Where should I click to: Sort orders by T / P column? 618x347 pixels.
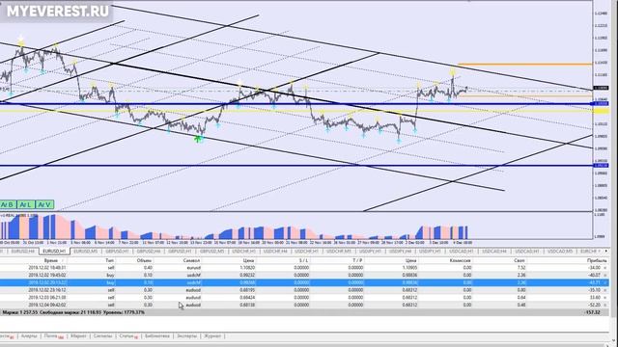357,260
